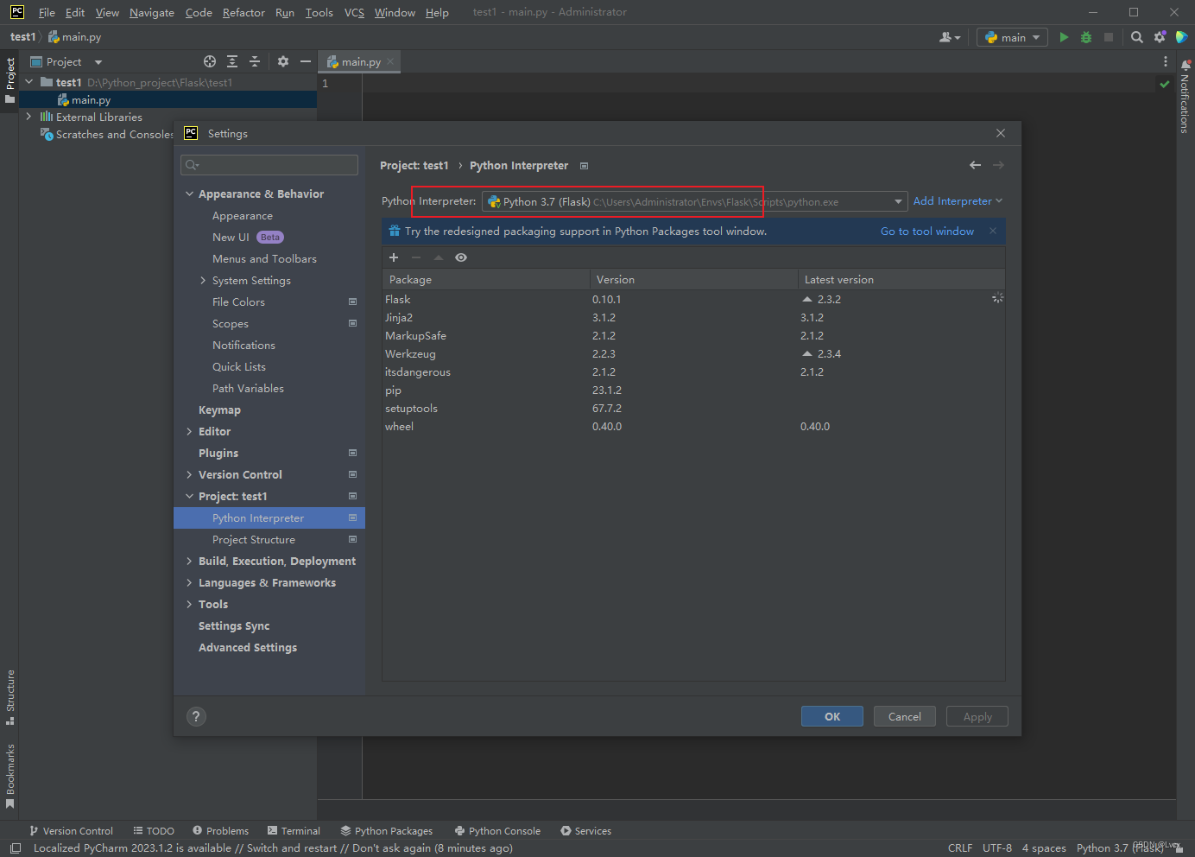This screenshot has width=1195, height=857.
Task: Install package with plus icon
Action: 394,257
